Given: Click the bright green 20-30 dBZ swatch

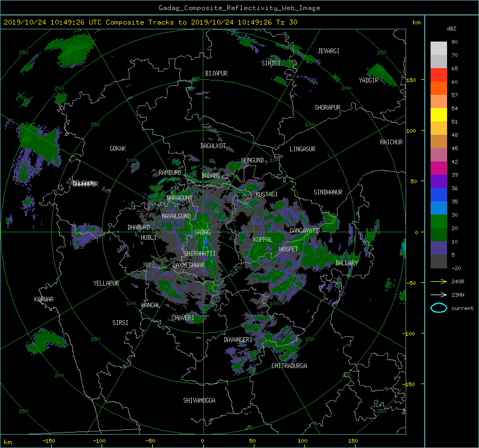Looking at the screenshot, I should [439, 221].
